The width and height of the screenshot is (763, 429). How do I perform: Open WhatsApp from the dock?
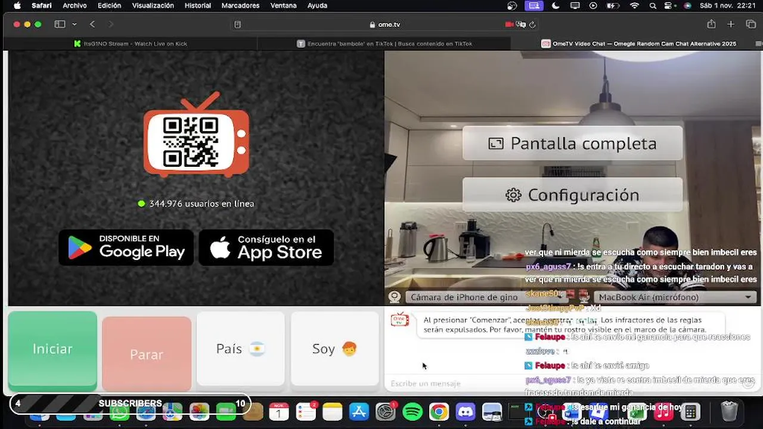click(x=119, y=412)
